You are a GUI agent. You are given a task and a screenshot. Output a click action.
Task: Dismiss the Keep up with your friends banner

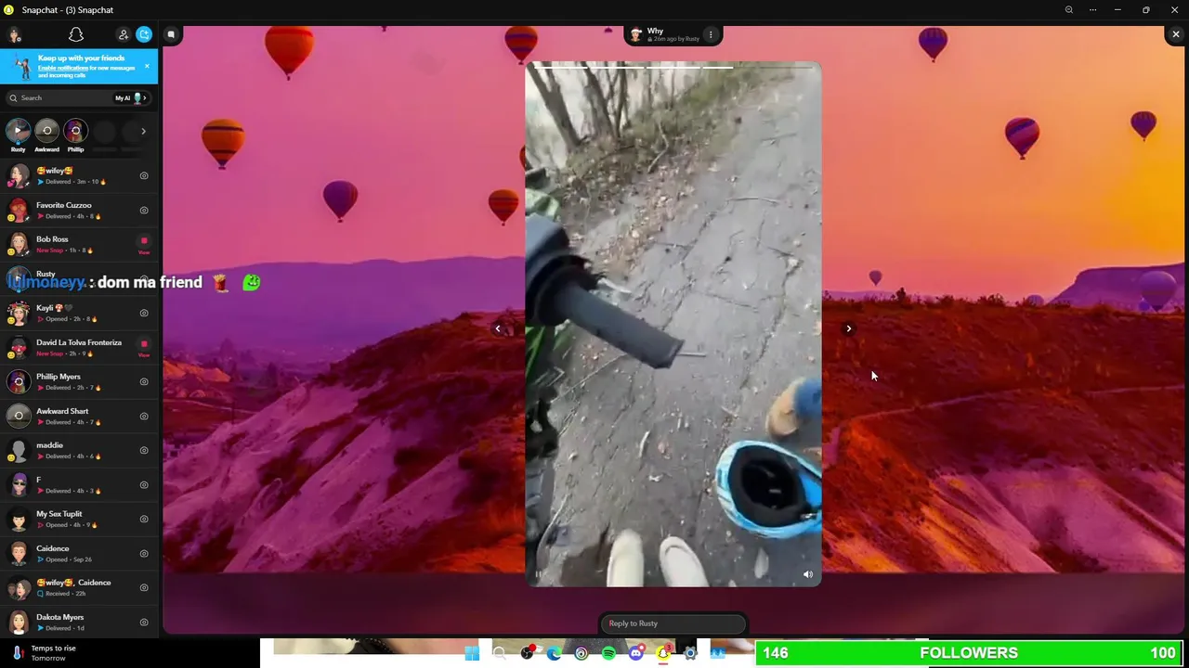[146, 66]
